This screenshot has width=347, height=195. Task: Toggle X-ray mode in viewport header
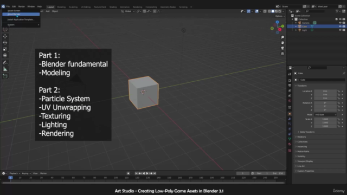pyautogui.click(x=265, y=11)
